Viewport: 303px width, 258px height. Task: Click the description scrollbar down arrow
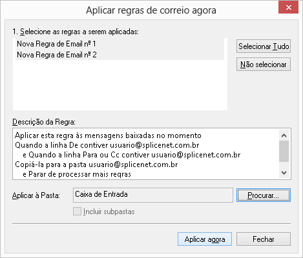pos(284,173)
